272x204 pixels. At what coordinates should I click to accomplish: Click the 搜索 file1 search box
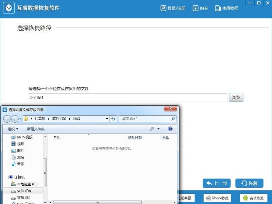[x=148, y=119]
